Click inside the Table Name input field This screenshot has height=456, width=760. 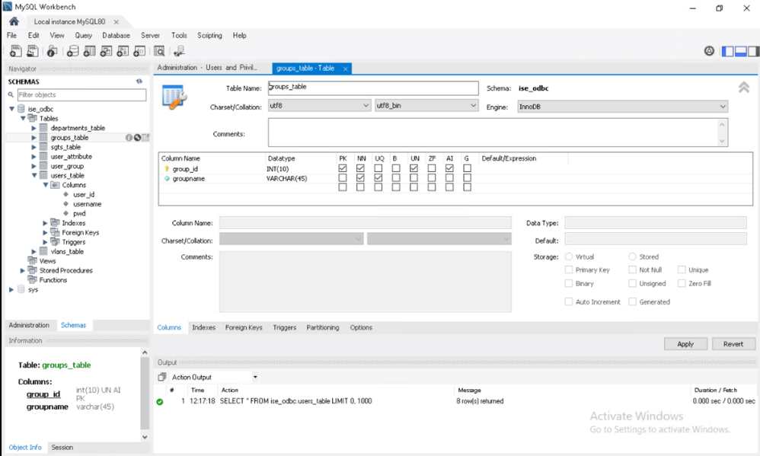click(373, 88)
